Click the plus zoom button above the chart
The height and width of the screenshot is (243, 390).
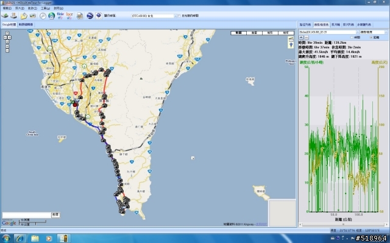301,38
